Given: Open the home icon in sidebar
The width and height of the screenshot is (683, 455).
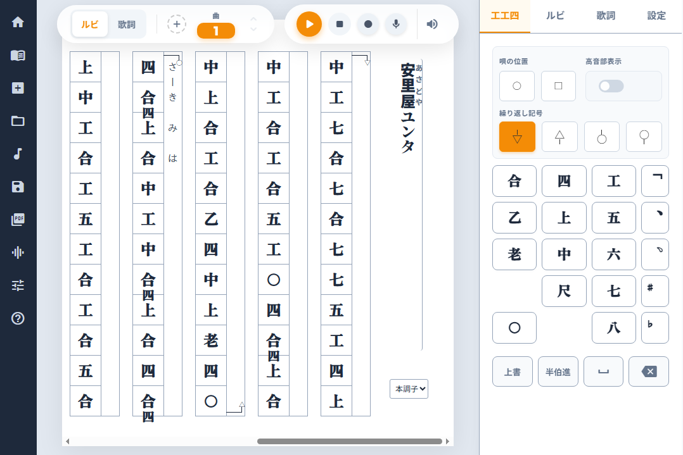Looking at the screenshot, I should [18, 22].
